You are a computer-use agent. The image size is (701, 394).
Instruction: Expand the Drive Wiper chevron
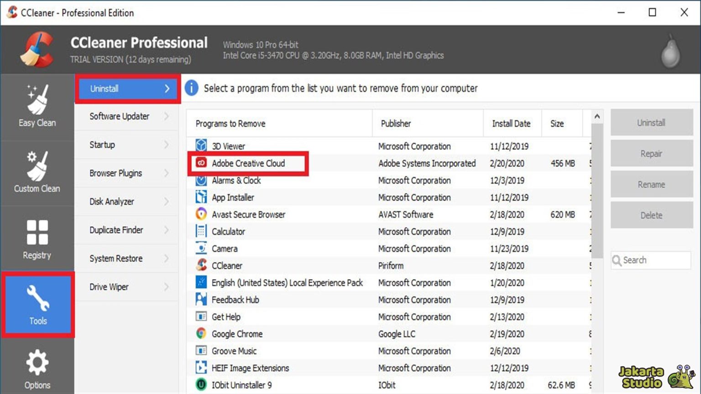point(167,287)
